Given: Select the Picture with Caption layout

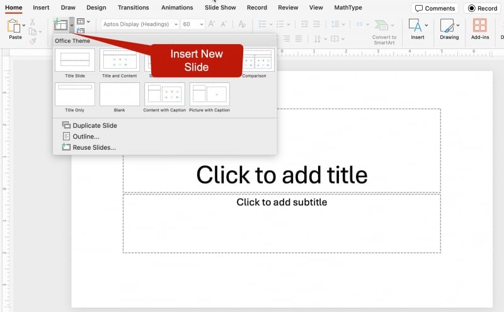Looking at the screenshot, I should click(x=210, y=94).
